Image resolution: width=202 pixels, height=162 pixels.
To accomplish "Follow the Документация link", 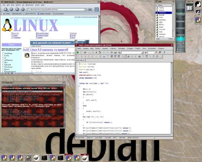I will click(x=42, y=35).
